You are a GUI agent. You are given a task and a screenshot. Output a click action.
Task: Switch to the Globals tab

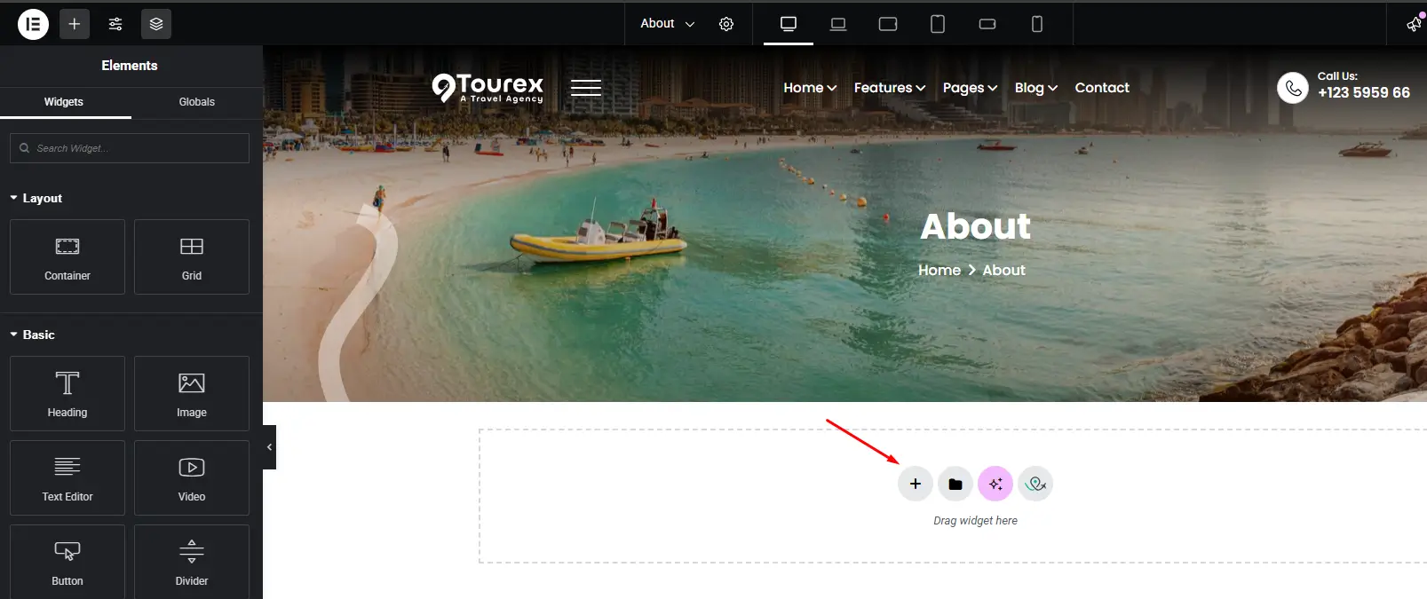pyautogui.click(x=197, y=102)
